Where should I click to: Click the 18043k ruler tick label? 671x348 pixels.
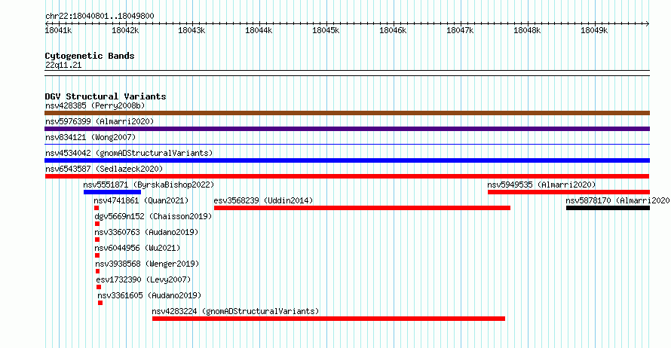click(191, 30)
